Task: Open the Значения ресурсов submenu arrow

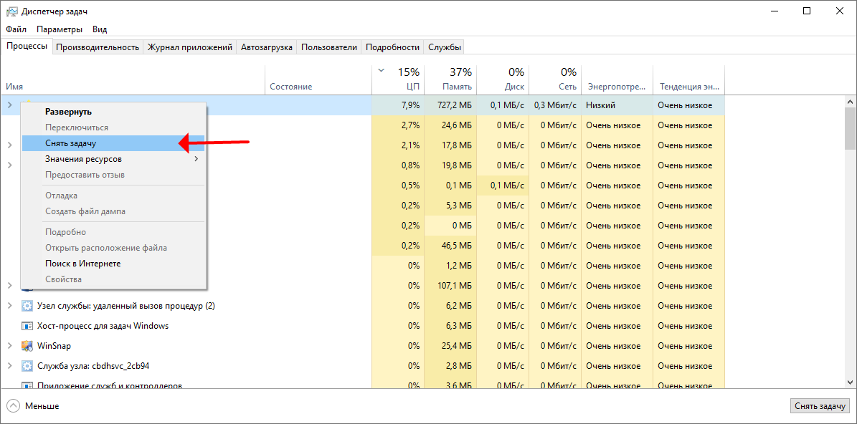Action: (x=196, y=159)
